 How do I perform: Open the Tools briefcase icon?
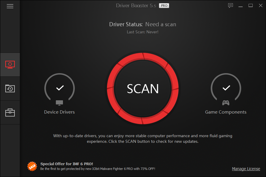[x=10, y=112]
